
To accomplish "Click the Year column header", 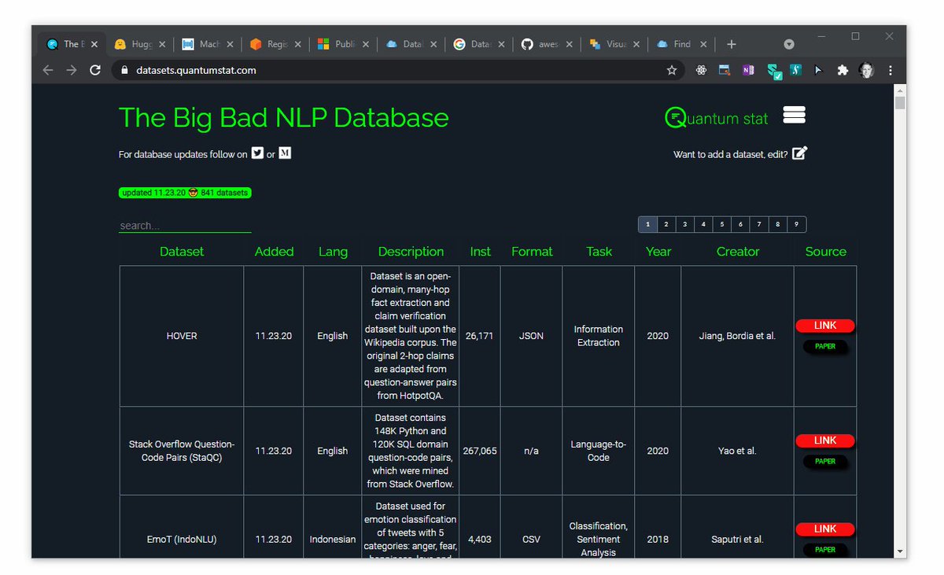I will pyautogui.click(x=658, y=252).
